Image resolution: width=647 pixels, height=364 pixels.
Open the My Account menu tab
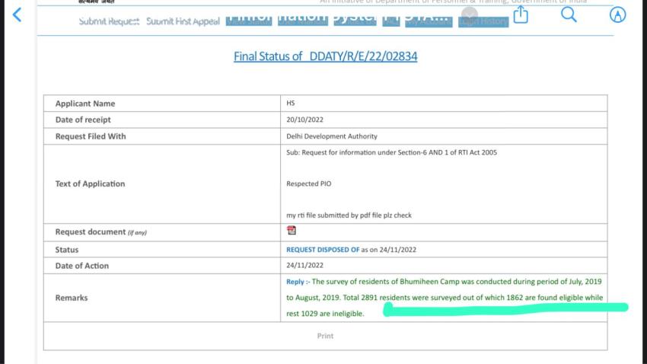point(429,21)
